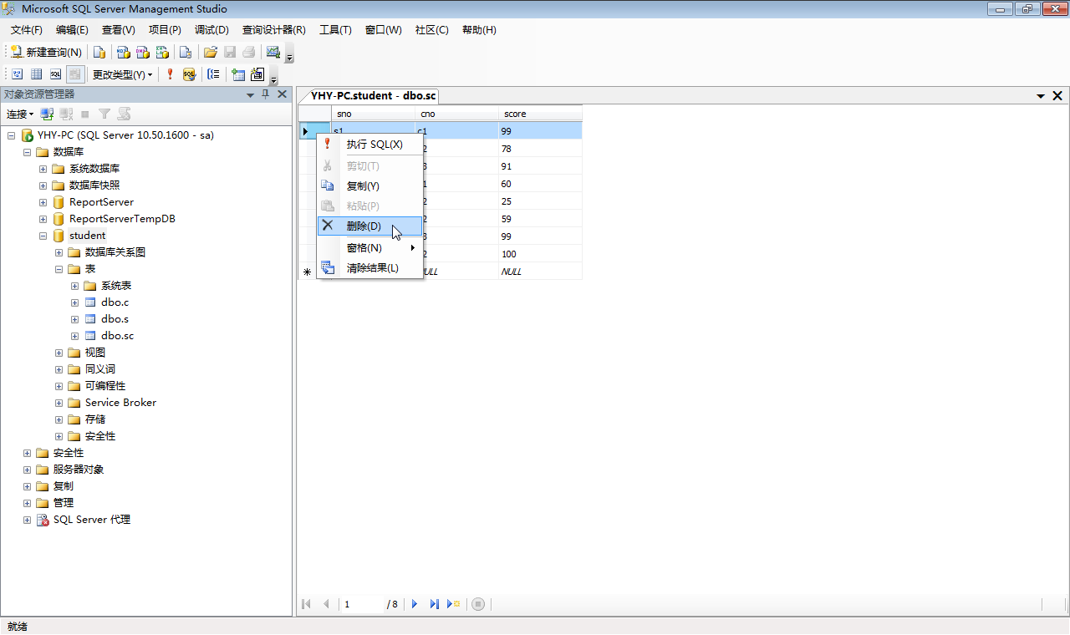The image size is (1070, 635).
Task: Collapse the student database node
Action: pos(43,236)
